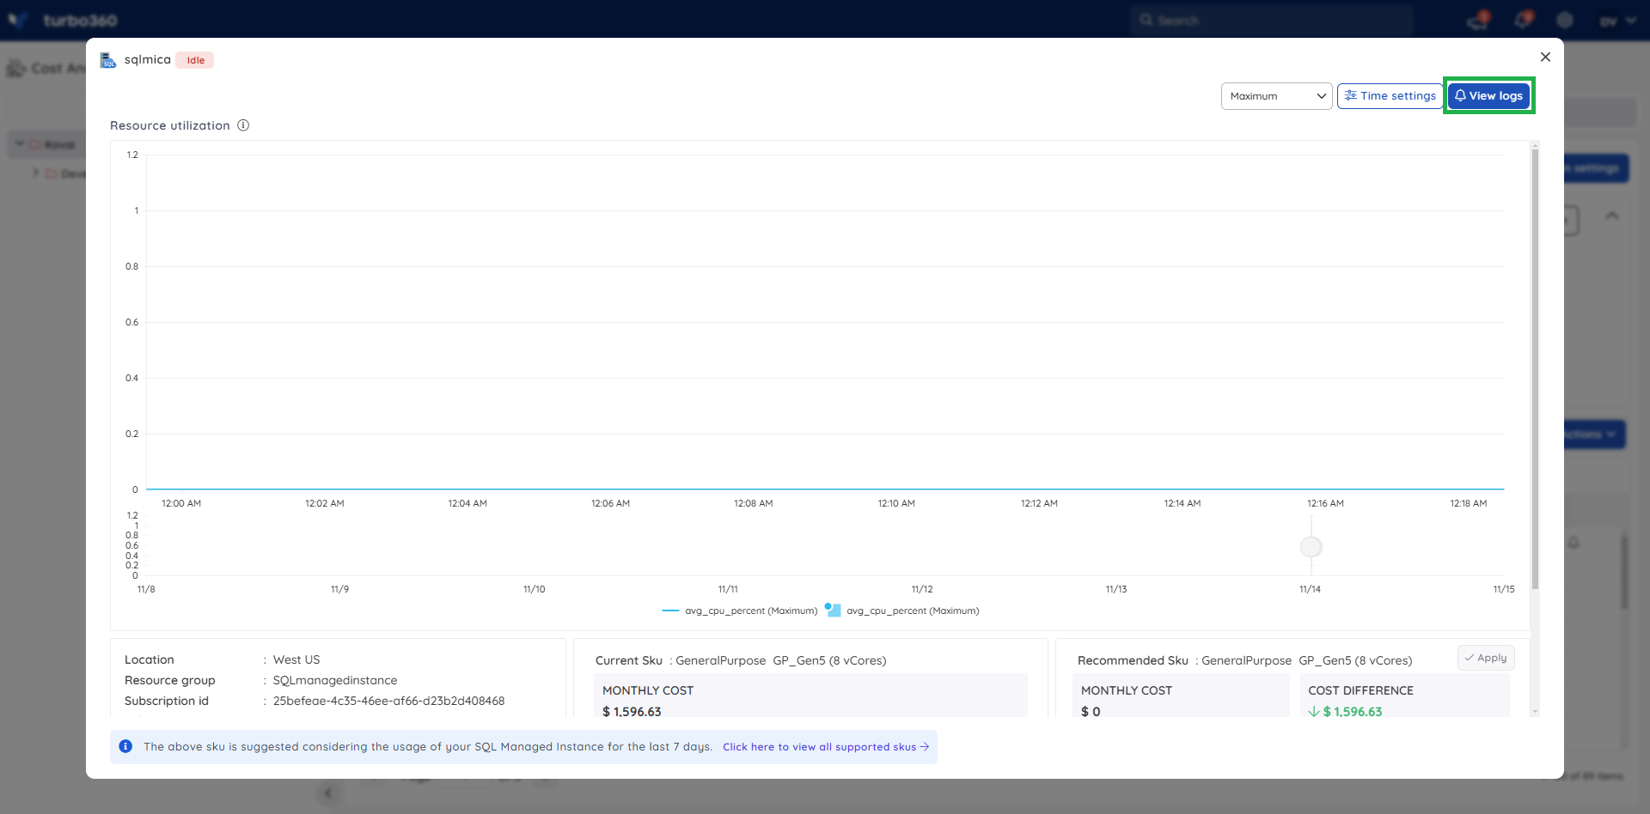Viewport: 1650px width, 814px height.
Task: Click the 12:10 AM axis label
Action: tap(896, 503)
